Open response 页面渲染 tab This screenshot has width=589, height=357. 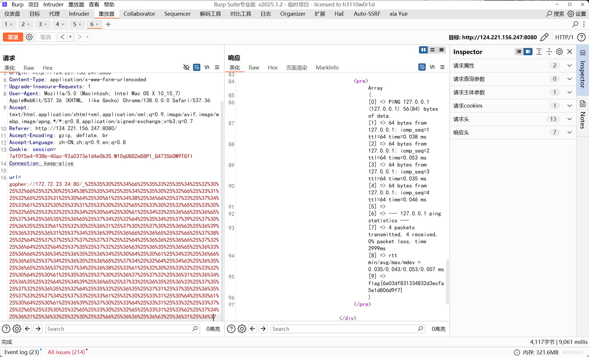[296, 67]
